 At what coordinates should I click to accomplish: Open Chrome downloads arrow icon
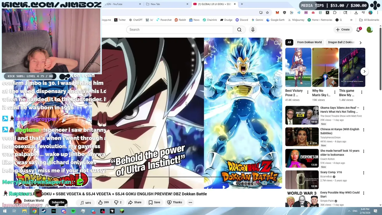356,13
